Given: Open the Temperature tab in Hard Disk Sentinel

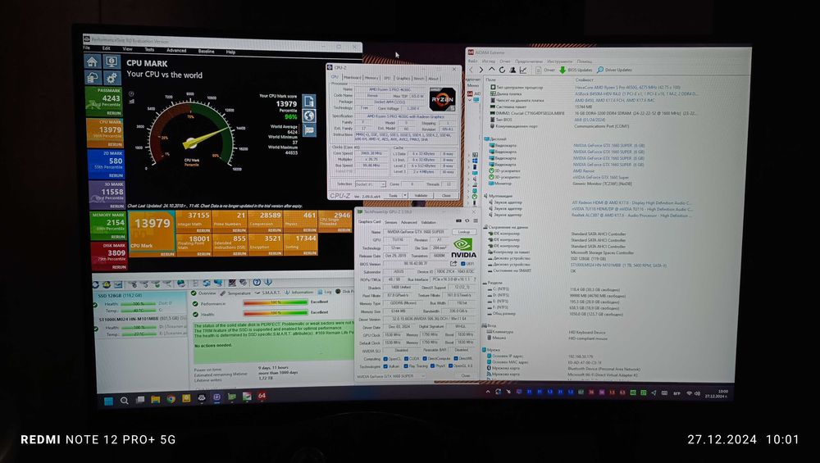Looking at the screenshot, I should (236, 293).
